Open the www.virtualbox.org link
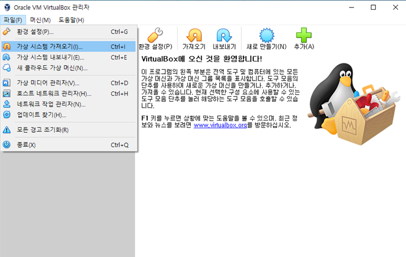The width and height of the screenshot is (406, 257). coord(220,125)
